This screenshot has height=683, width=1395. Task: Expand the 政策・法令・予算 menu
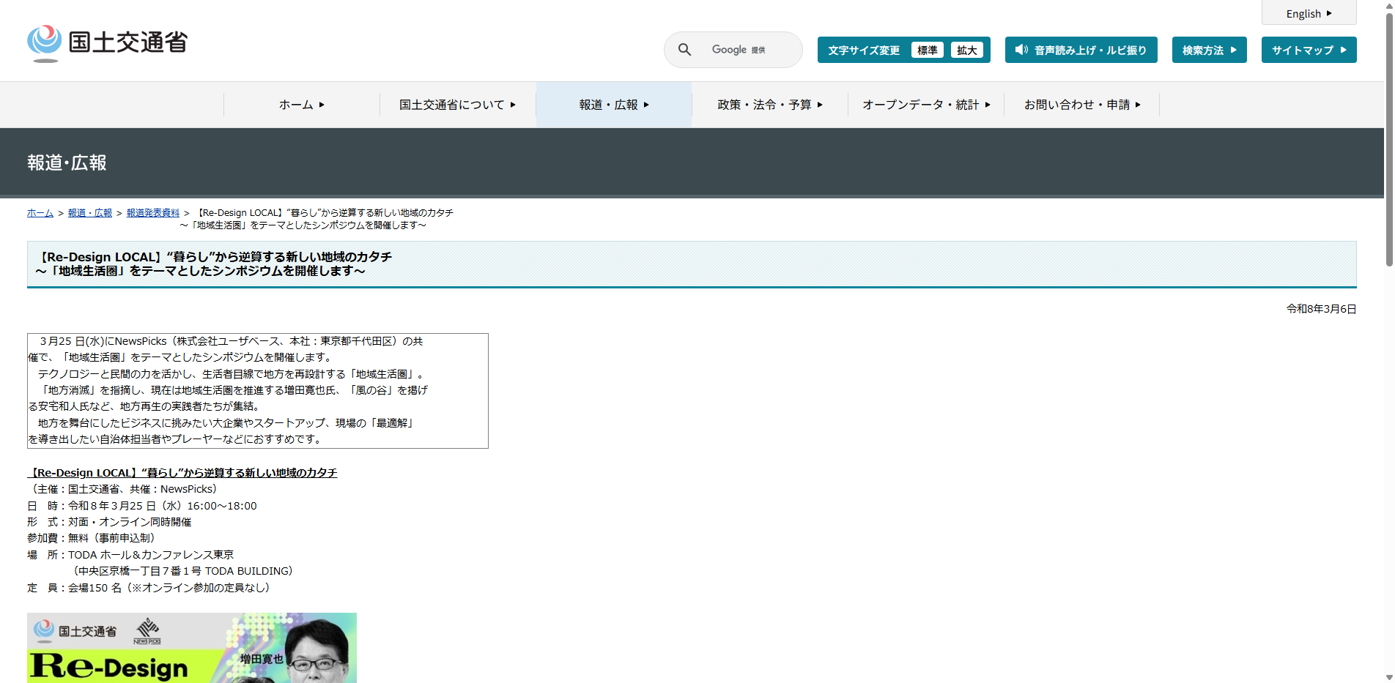click(x=769, y=104)
